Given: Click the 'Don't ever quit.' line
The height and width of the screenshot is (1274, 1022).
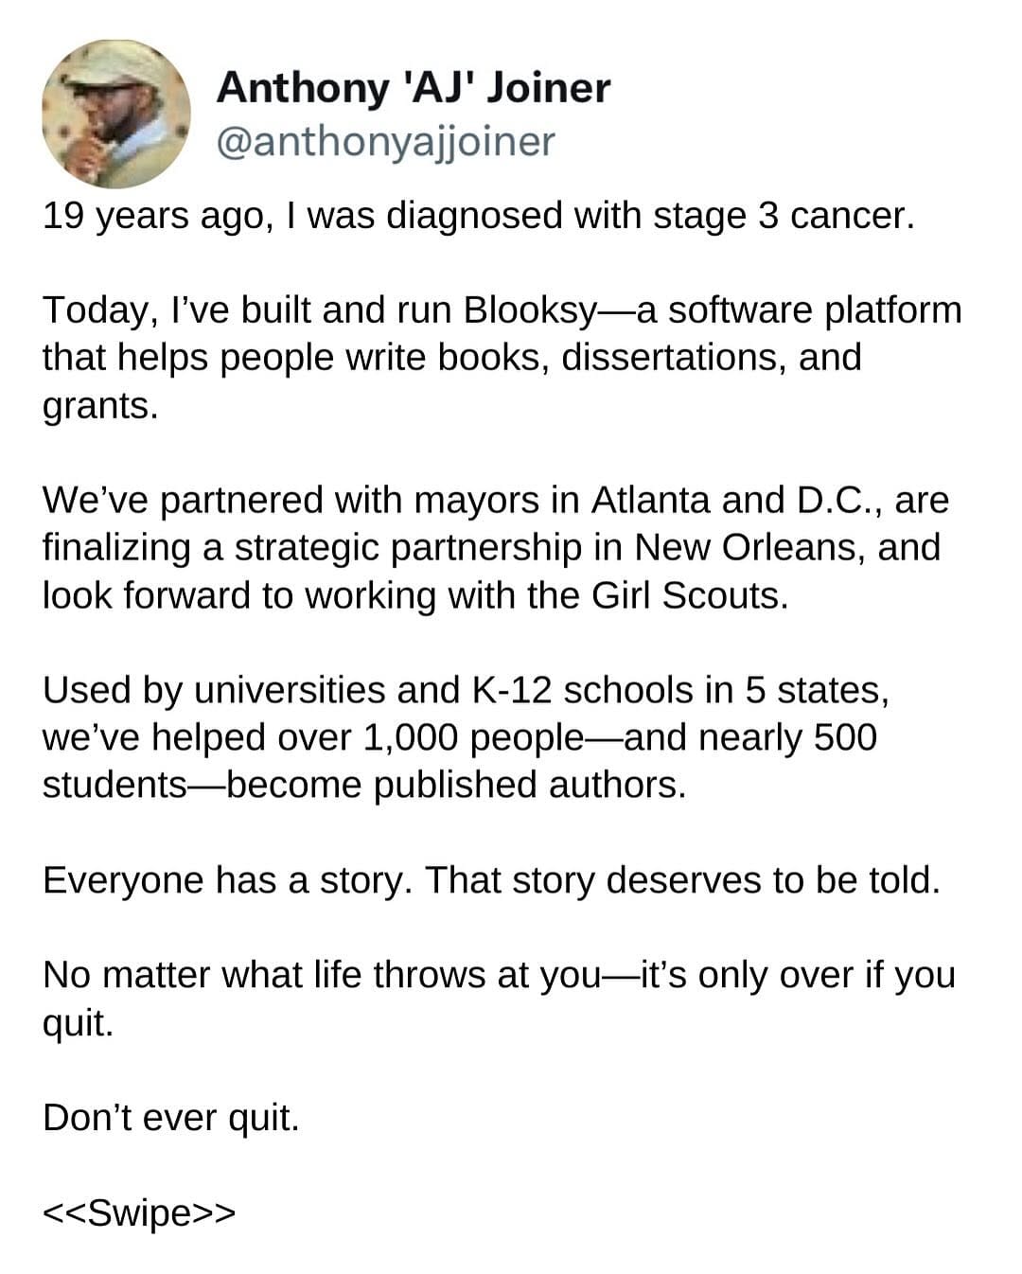Looking at the screenshot, I should (x=171, y=1118).
